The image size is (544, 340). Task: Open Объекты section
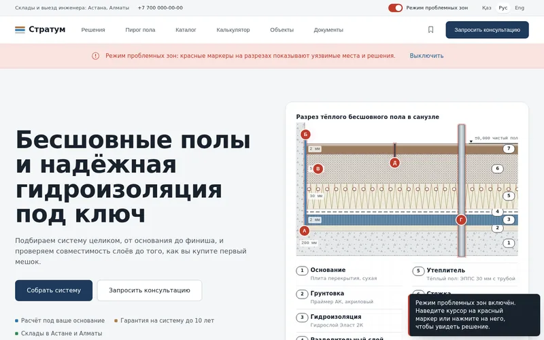(x=282, y=30)
